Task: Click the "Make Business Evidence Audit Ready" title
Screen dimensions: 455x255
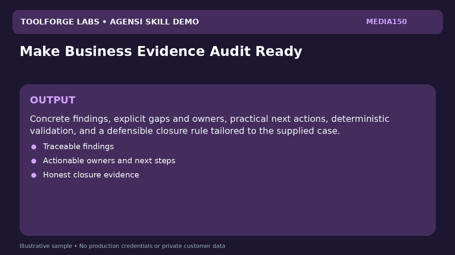Action: tap(161, 52)
